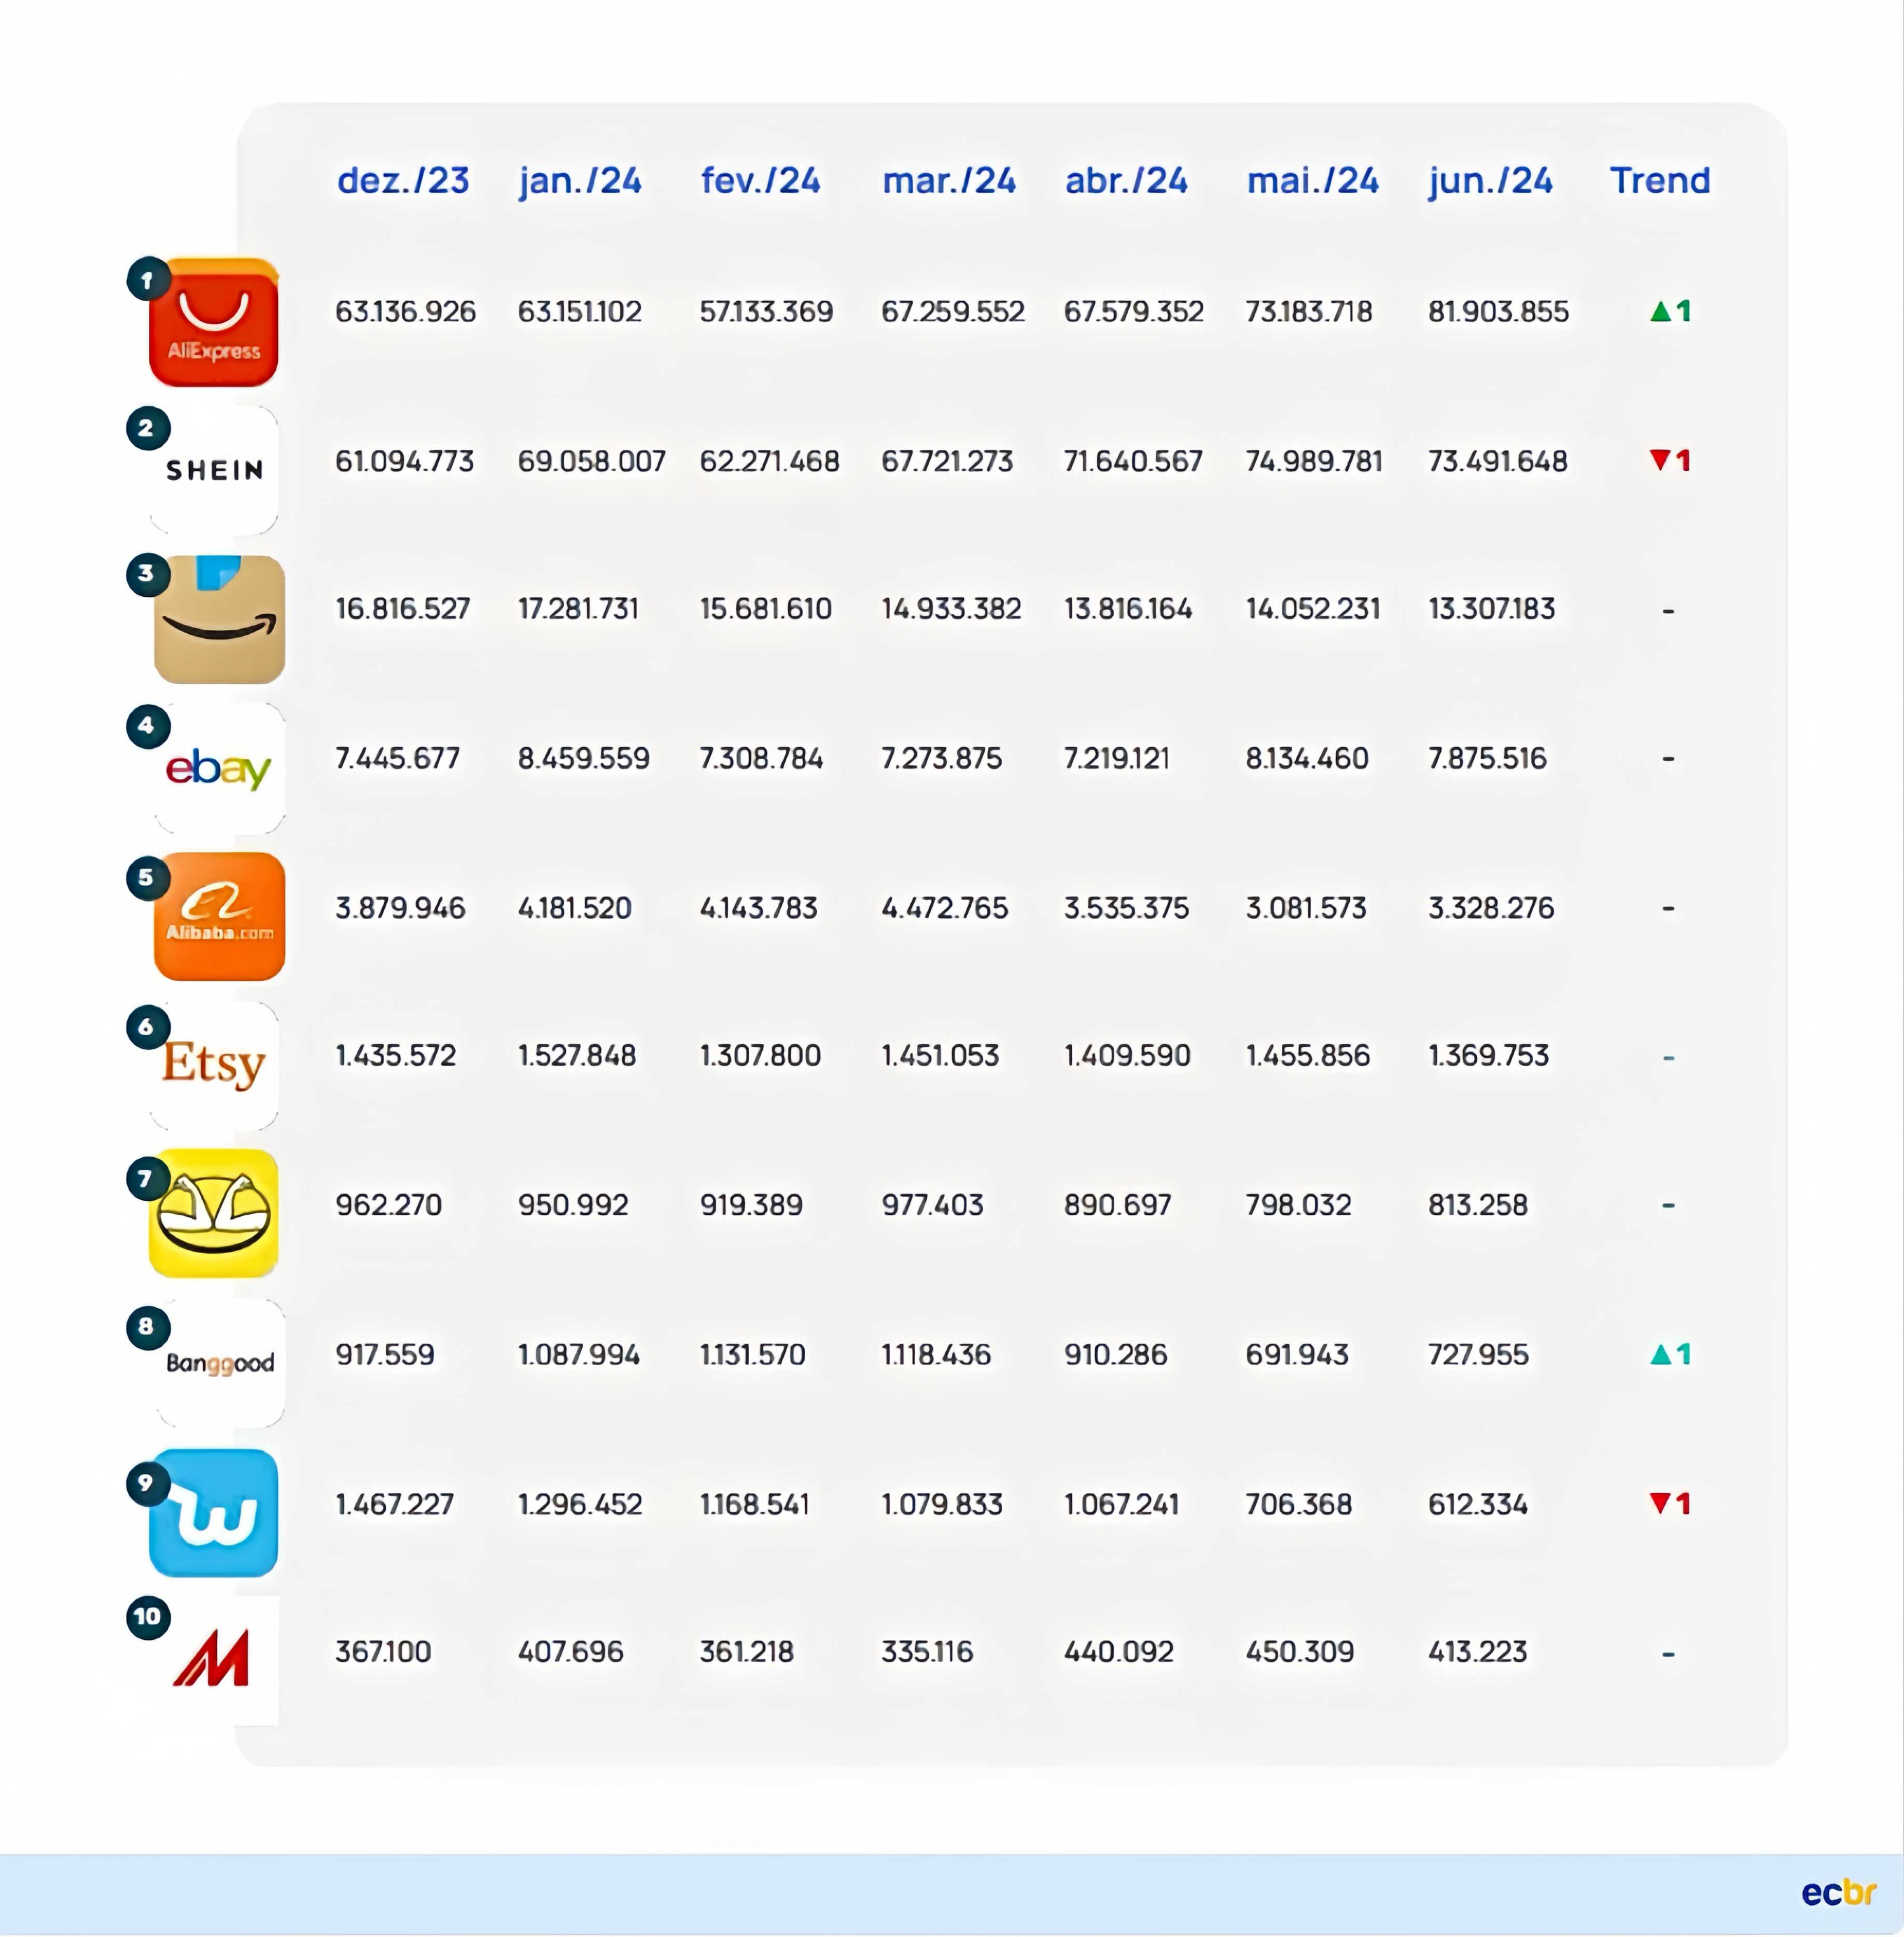This screenshot has width=1904, height=1937.
Task: Click the value 57.133.369
Action: click(x=766, y=312)
